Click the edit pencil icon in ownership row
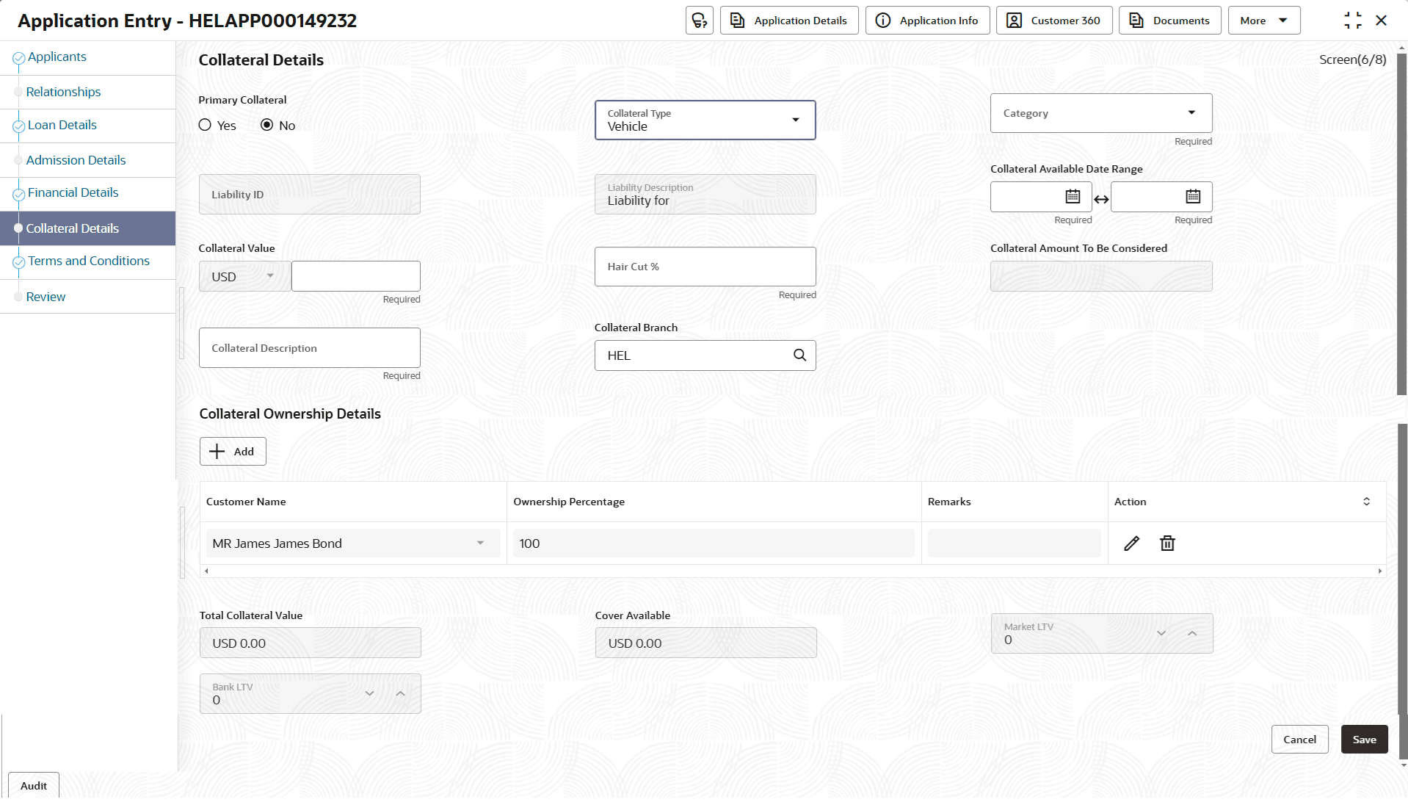This screenshot has width=1408, height=802. point(1131,543)
